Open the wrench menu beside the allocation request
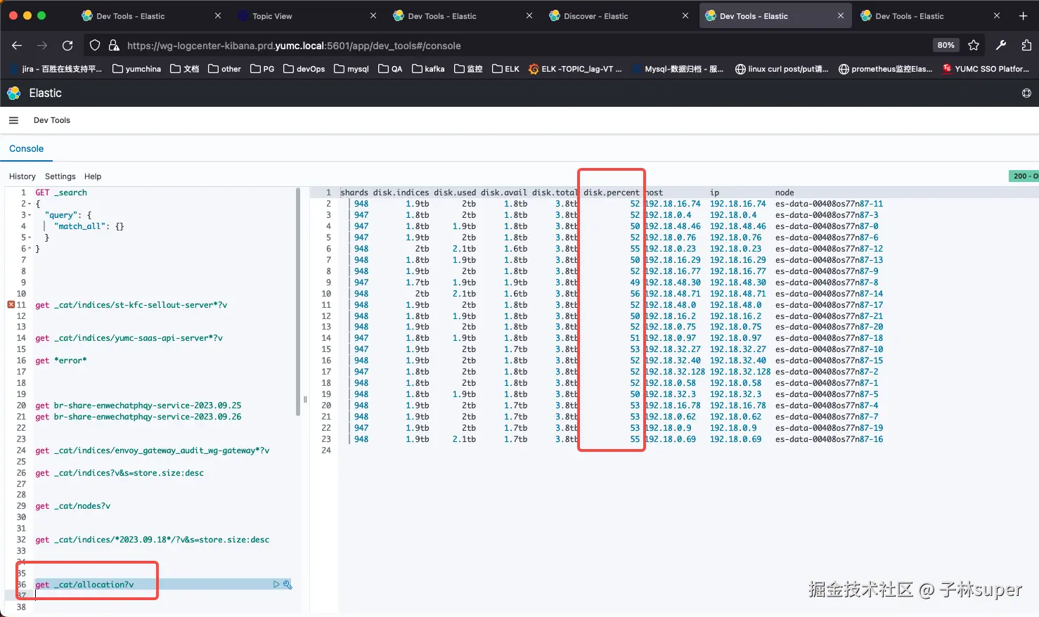The height and width of the screenshot is (617, 1039). click(288, 585)
